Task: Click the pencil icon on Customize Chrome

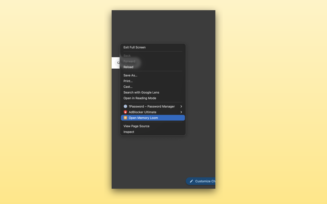Action: coord(191,181)
